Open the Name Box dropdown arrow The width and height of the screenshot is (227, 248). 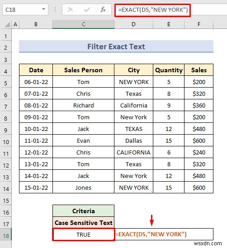coord(43,9)
